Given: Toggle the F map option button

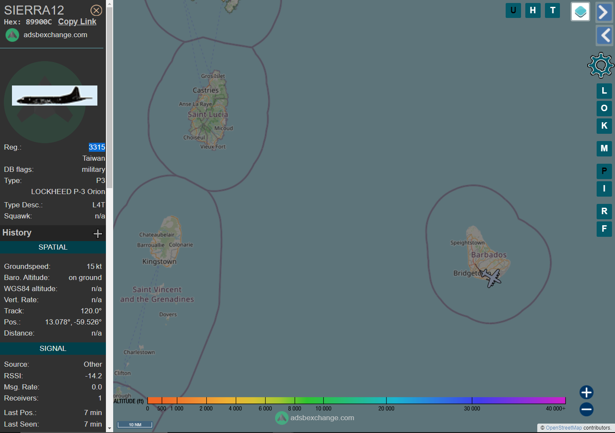Looking at the screenshot, I should click(604, 229).
